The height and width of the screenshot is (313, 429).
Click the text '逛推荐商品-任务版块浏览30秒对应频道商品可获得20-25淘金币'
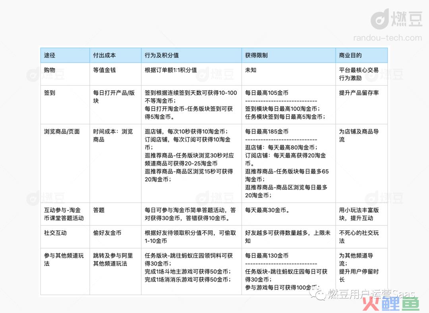click(189, 159)
